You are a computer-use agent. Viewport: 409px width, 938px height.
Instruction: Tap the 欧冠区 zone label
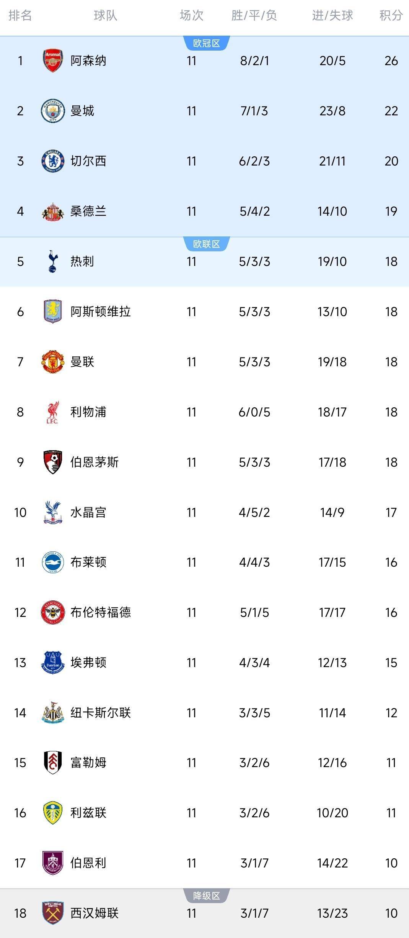click(x=207, y=43)
